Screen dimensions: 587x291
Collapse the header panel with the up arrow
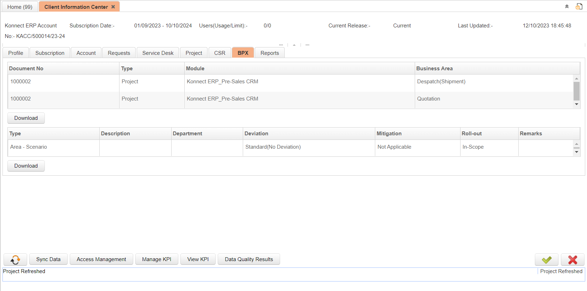pyautogui.click(x=294, y=45)
